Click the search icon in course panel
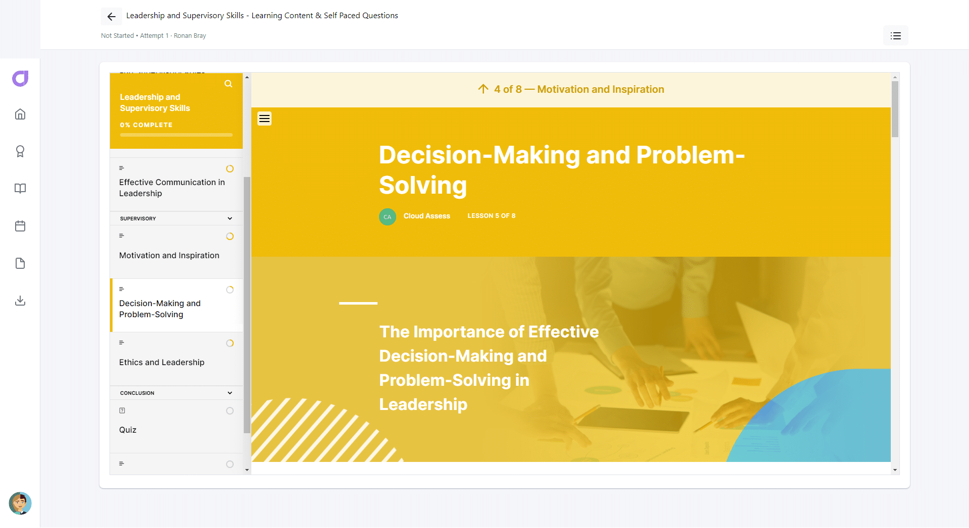 pyautogui.click(x=229, y=84)
